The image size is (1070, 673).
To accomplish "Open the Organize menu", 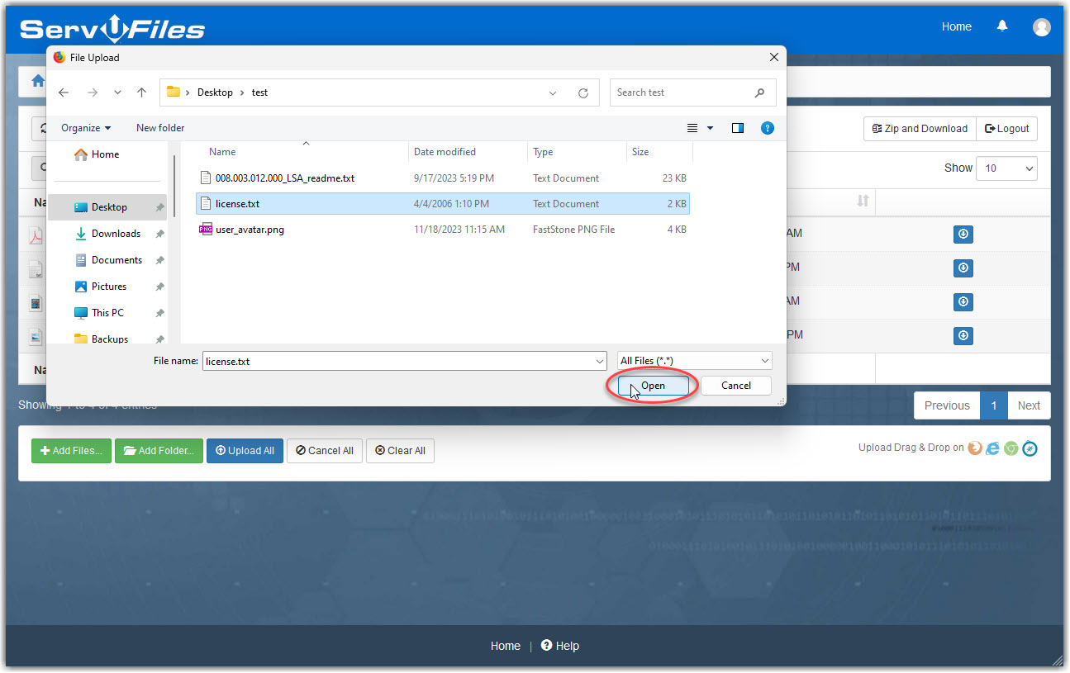I will [86, 128].
